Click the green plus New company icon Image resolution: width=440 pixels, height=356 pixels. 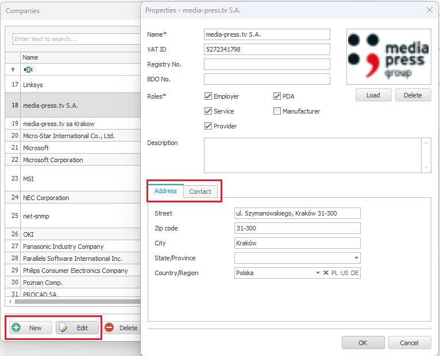coord(16,328)
